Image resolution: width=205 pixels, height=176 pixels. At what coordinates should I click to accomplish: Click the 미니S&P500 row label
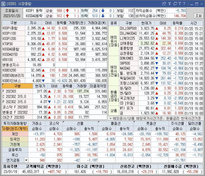(128, 28)
